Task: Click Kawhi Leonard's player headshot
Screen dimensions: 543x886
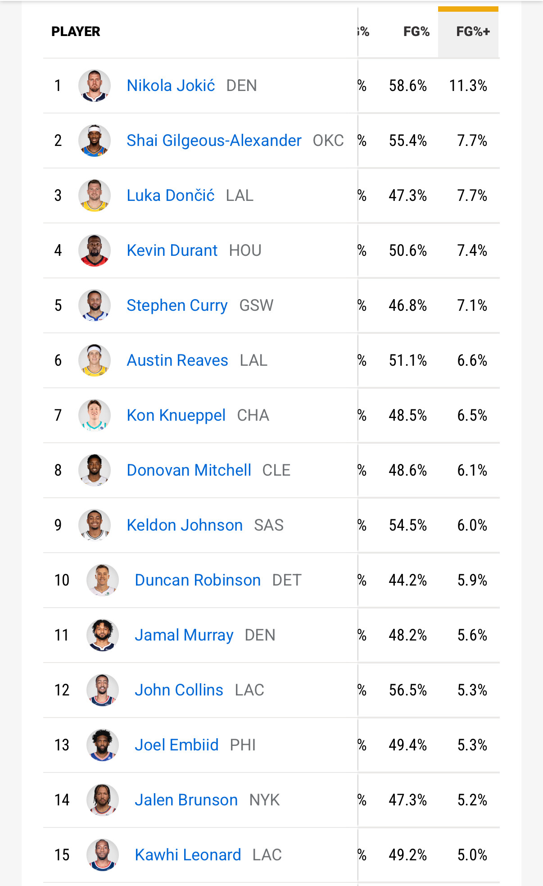Action: click(x=103, y=855)
